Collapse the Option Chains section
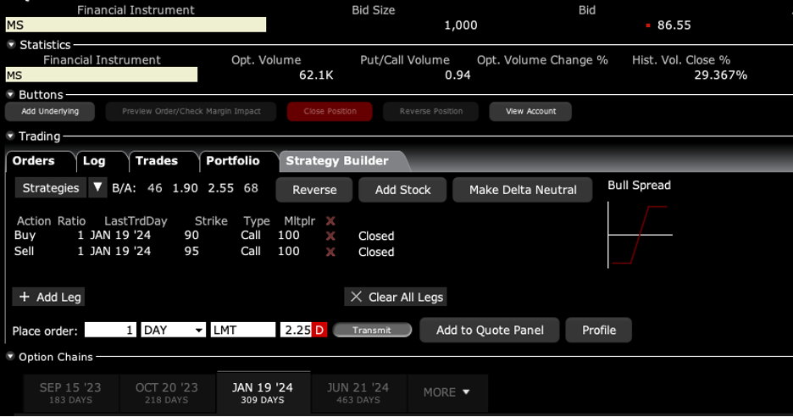 11,358
